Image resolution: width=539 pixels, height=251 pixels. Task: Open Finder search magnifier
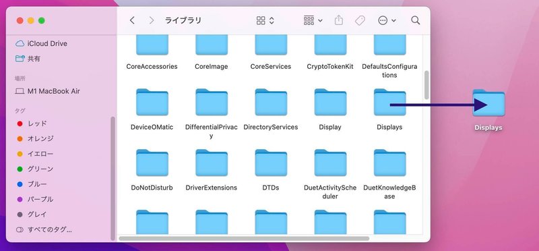pos(416,20)
